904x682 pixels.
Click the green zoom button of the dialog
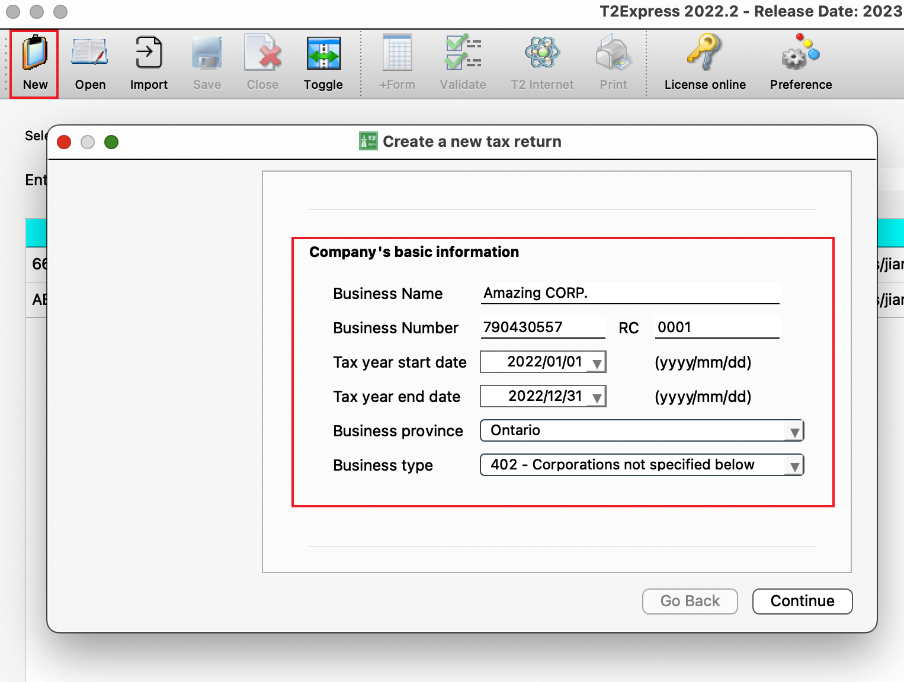pos(111,142)
